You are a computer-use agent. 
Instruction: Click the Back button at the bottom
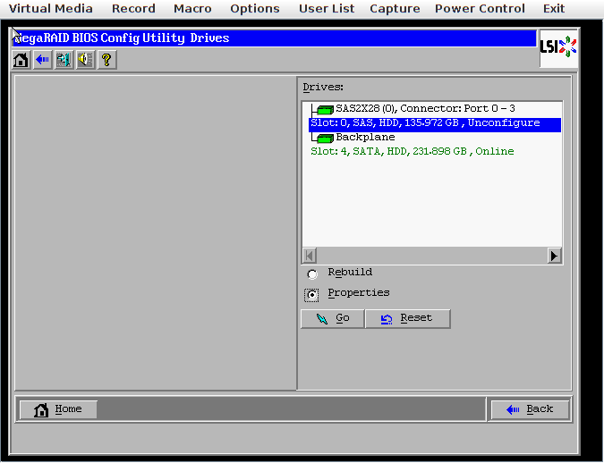[530, 409]
